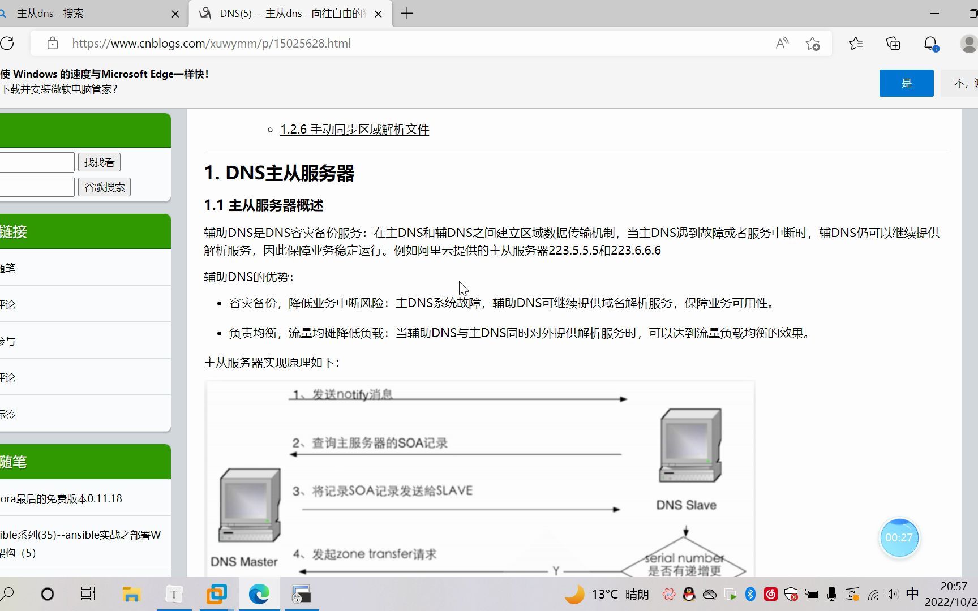Open Task View on the taskbar
978x611 pixels.
point(88,594)
